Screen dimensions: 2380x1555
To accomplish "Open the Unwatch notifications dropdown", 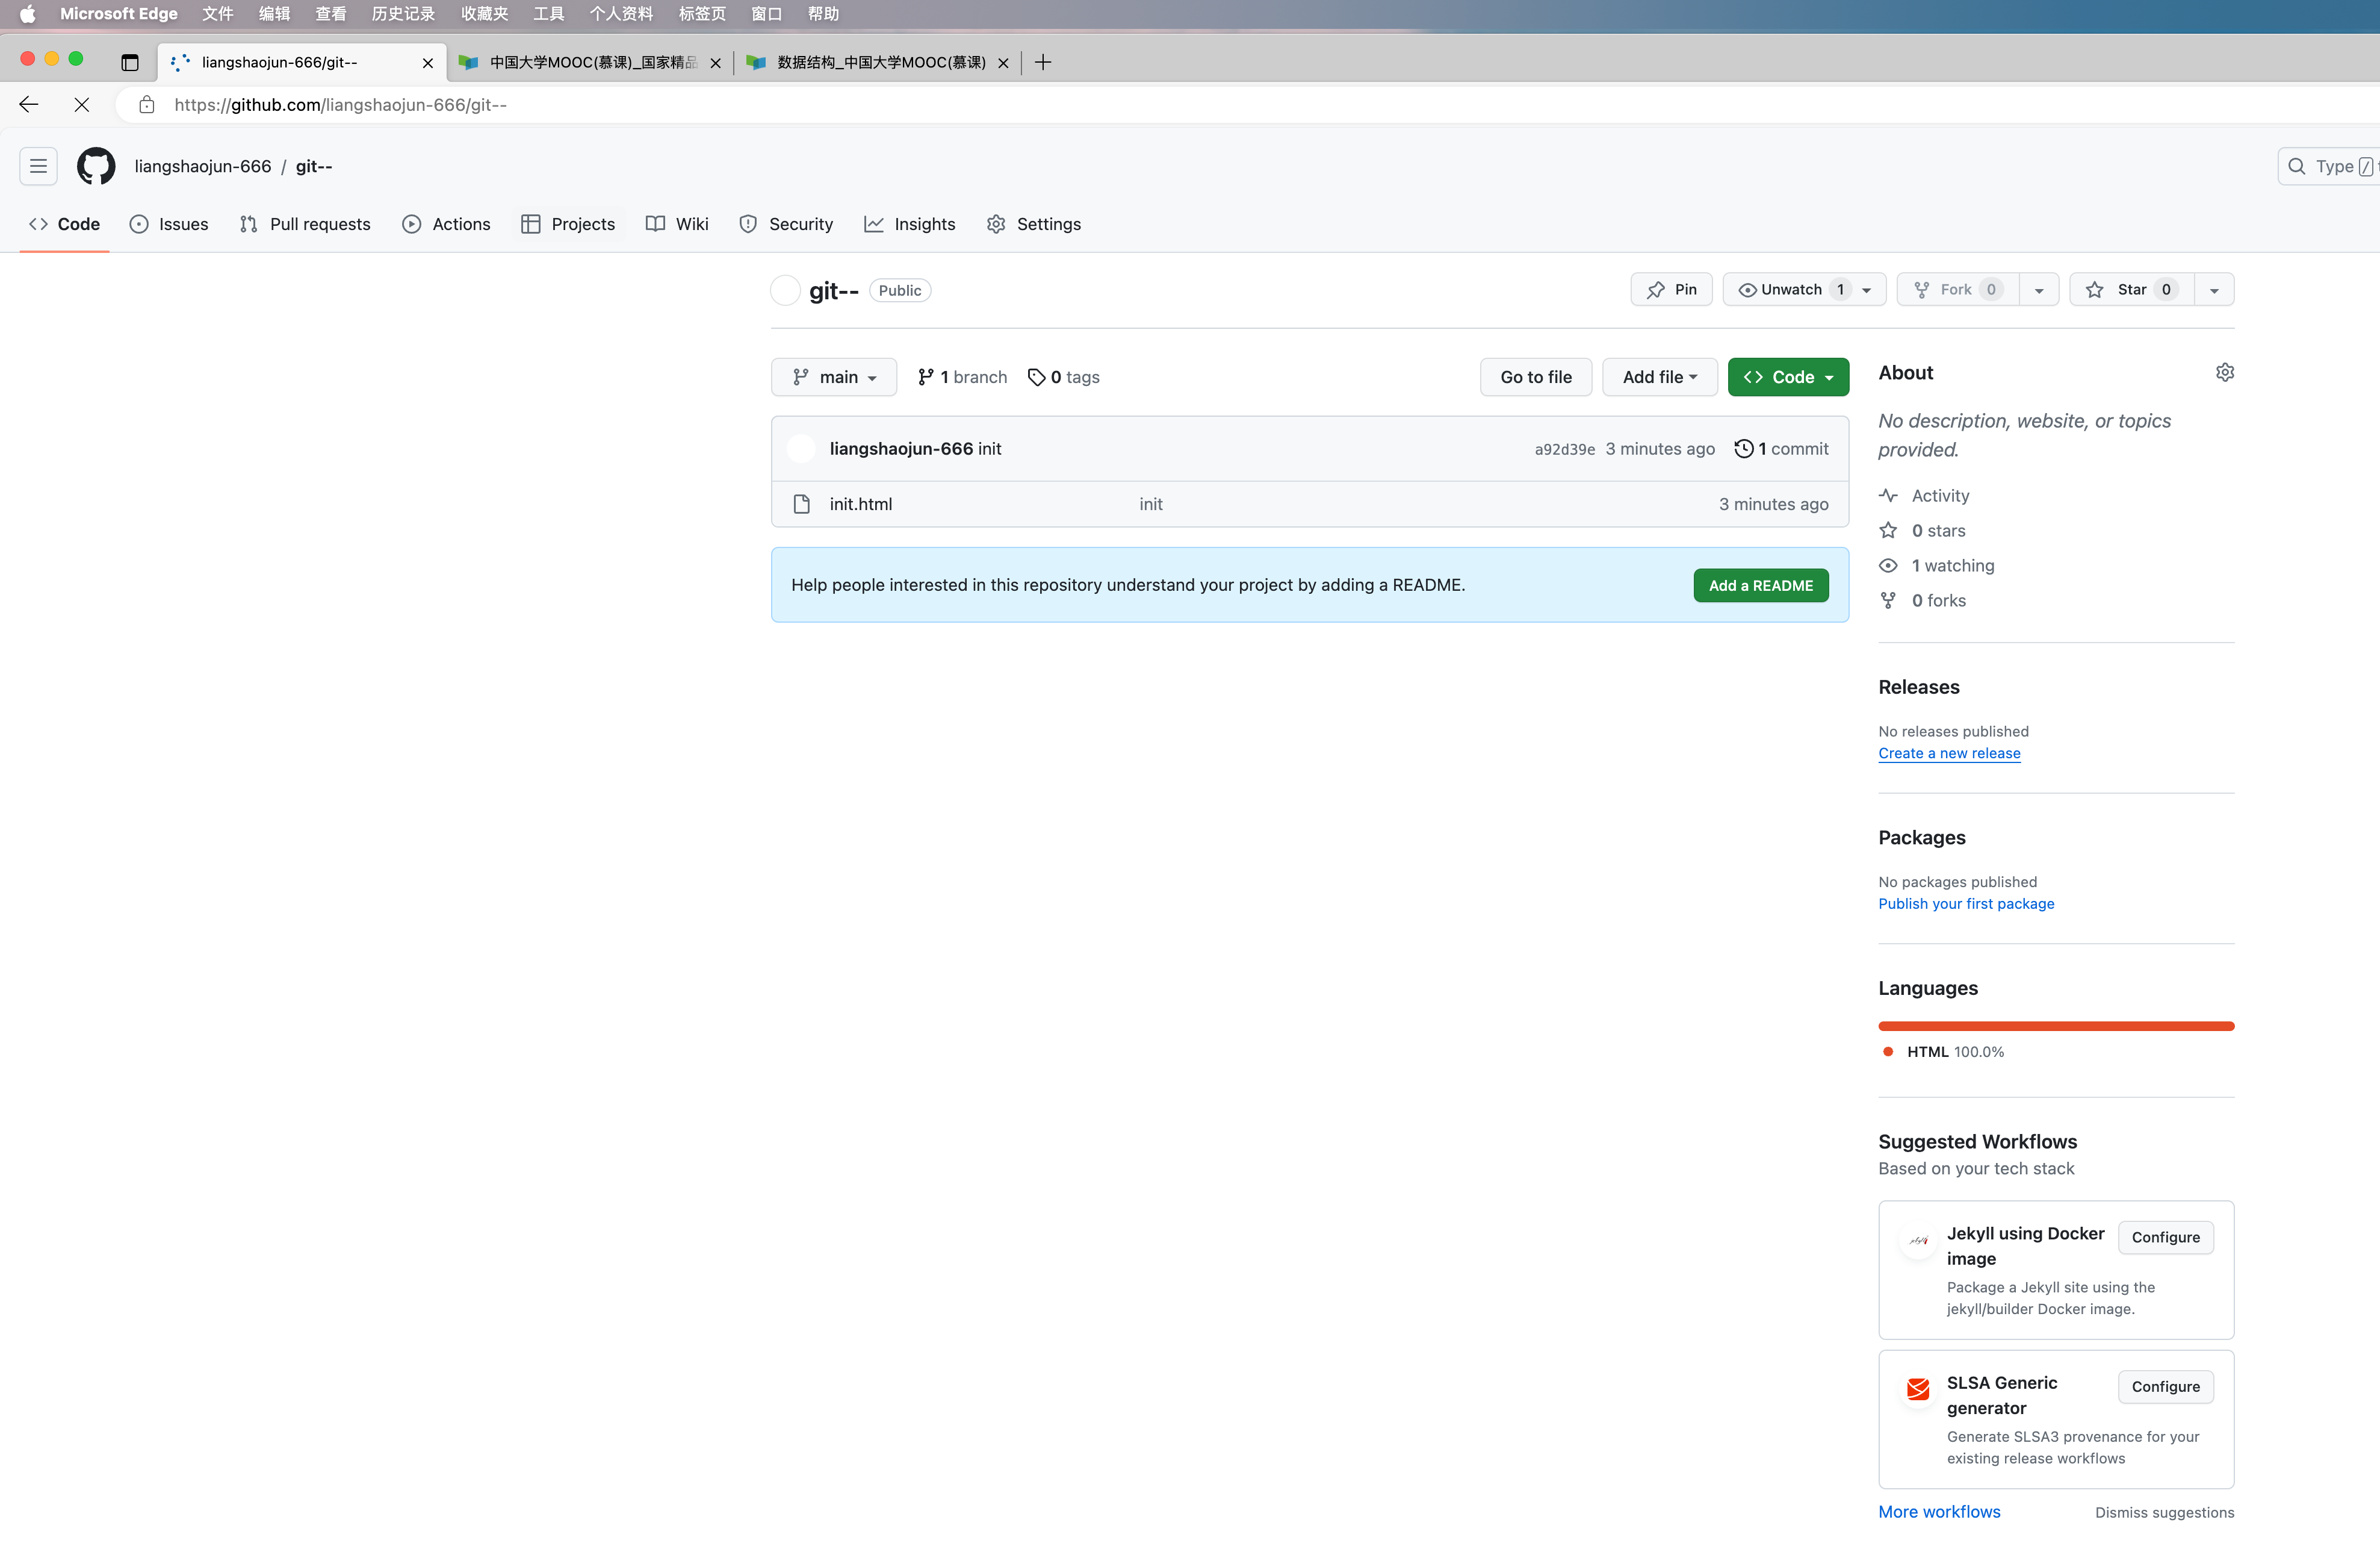I will tap(1804, 289).
